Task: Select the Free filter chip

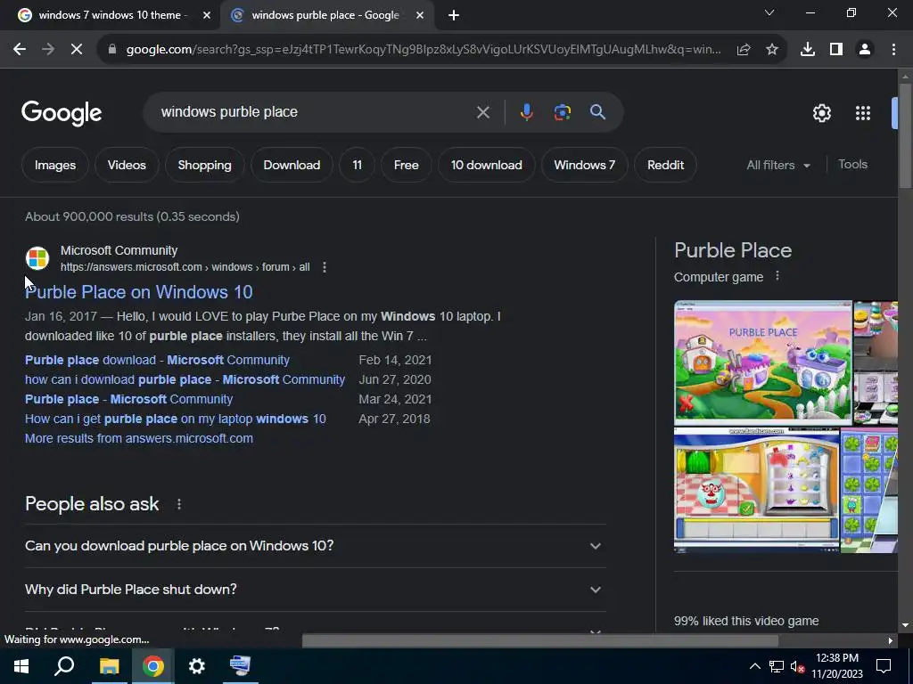Action: [x=406, y=165]
